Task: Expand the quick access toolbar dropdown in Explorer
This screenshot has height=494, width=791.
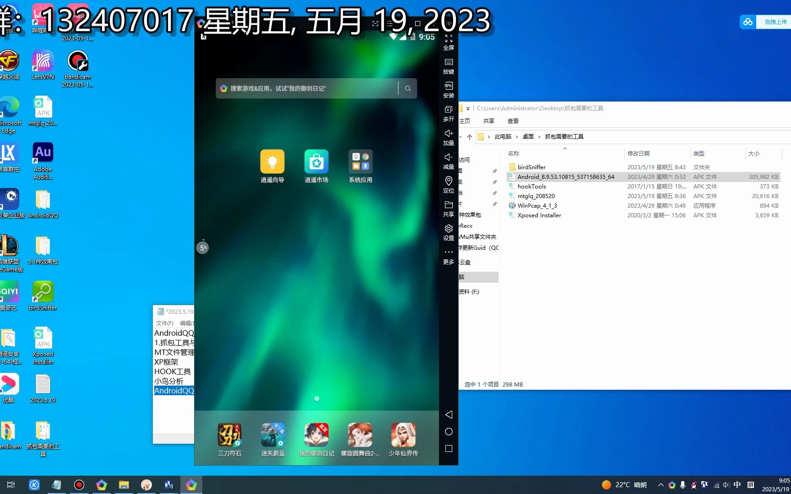Action: 468,108
